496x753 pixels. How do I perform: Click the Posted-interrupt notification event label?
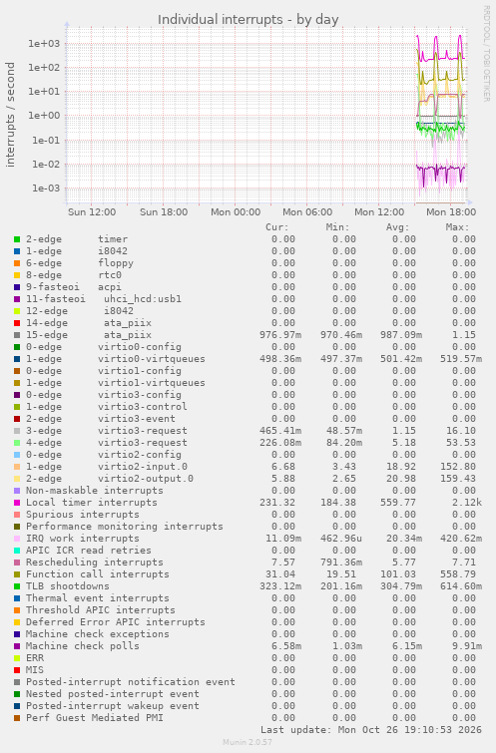(131, 682)
